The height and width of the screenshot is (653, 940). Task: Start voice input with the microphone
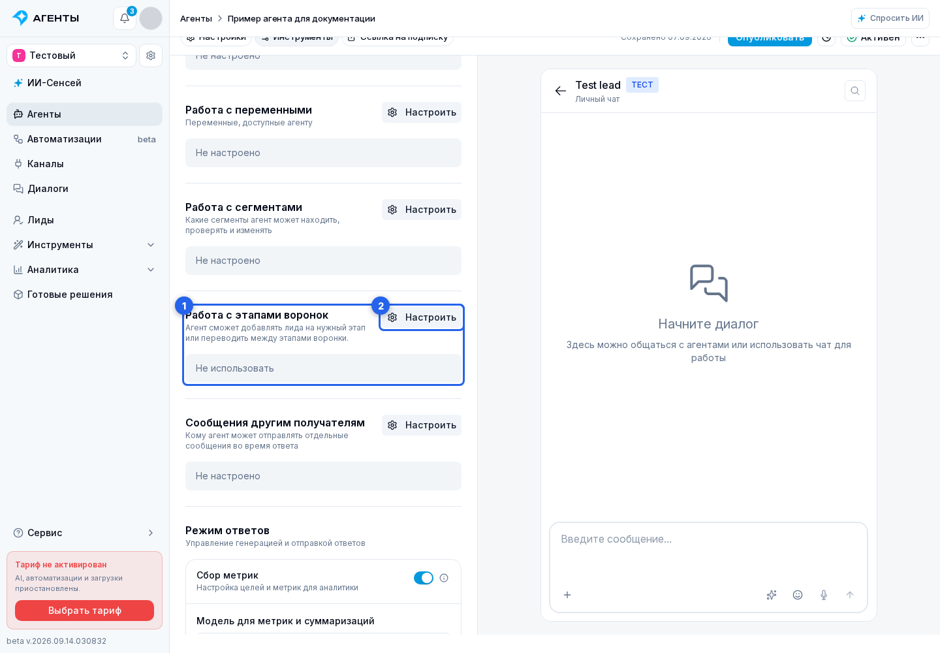coord(824,595)
